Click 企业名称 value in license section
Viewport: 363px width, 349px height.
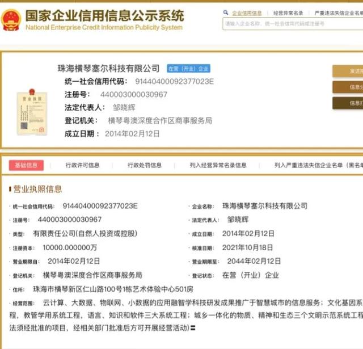pos(265,206)
